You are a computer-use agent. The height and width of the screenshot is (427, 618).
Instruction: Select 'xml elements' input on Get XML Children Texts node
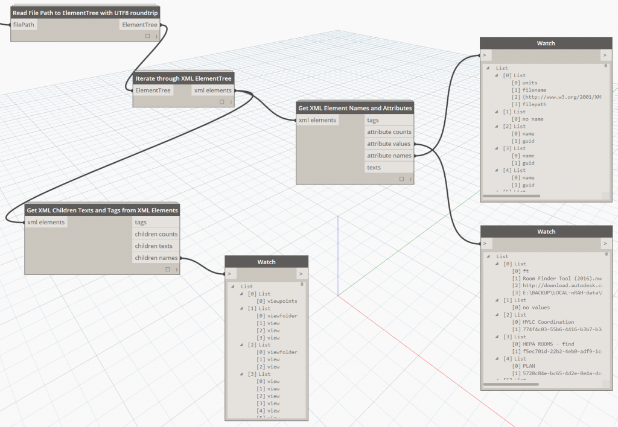point(46,222)
